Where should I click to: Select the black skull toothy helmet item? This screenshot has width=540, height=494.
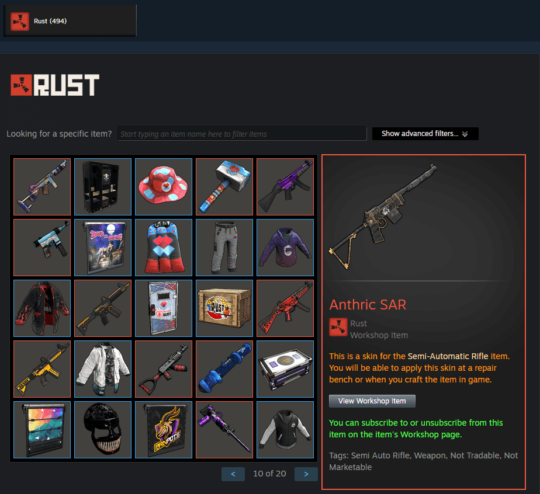103,430
